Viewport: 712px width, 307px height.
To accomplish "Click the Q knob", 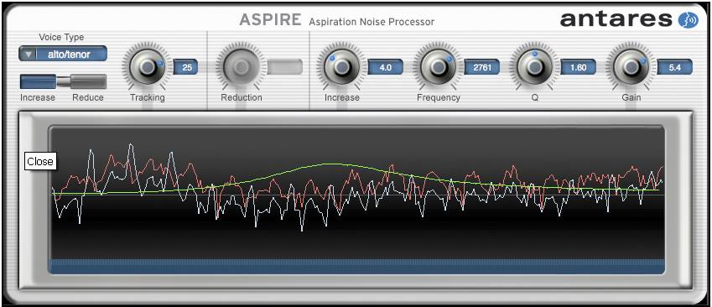I will pos(534,68).
